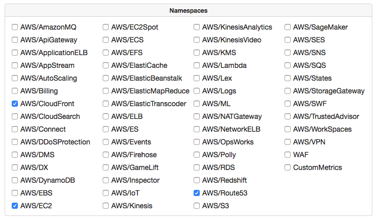Viewport: 377px width, 220px height.
Task: Enable the AWS/Lambda namespace
Action: coord(197,65)
